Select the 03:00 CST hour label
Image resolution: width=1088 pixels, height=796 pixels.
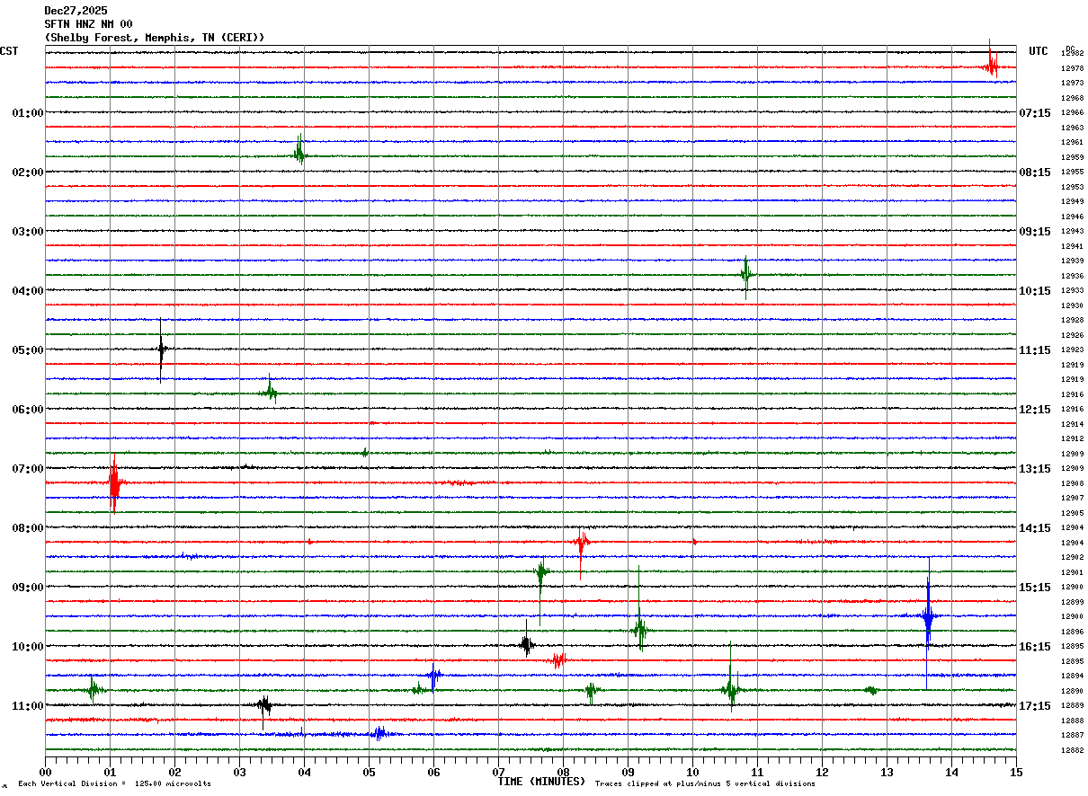point(27,232)
